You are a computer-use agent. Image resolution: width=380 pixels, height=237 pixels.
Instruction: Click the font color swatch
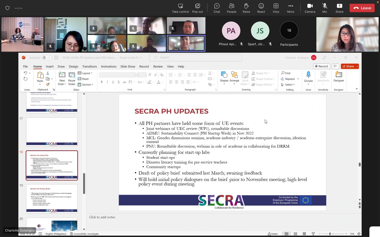coord(158,82)
